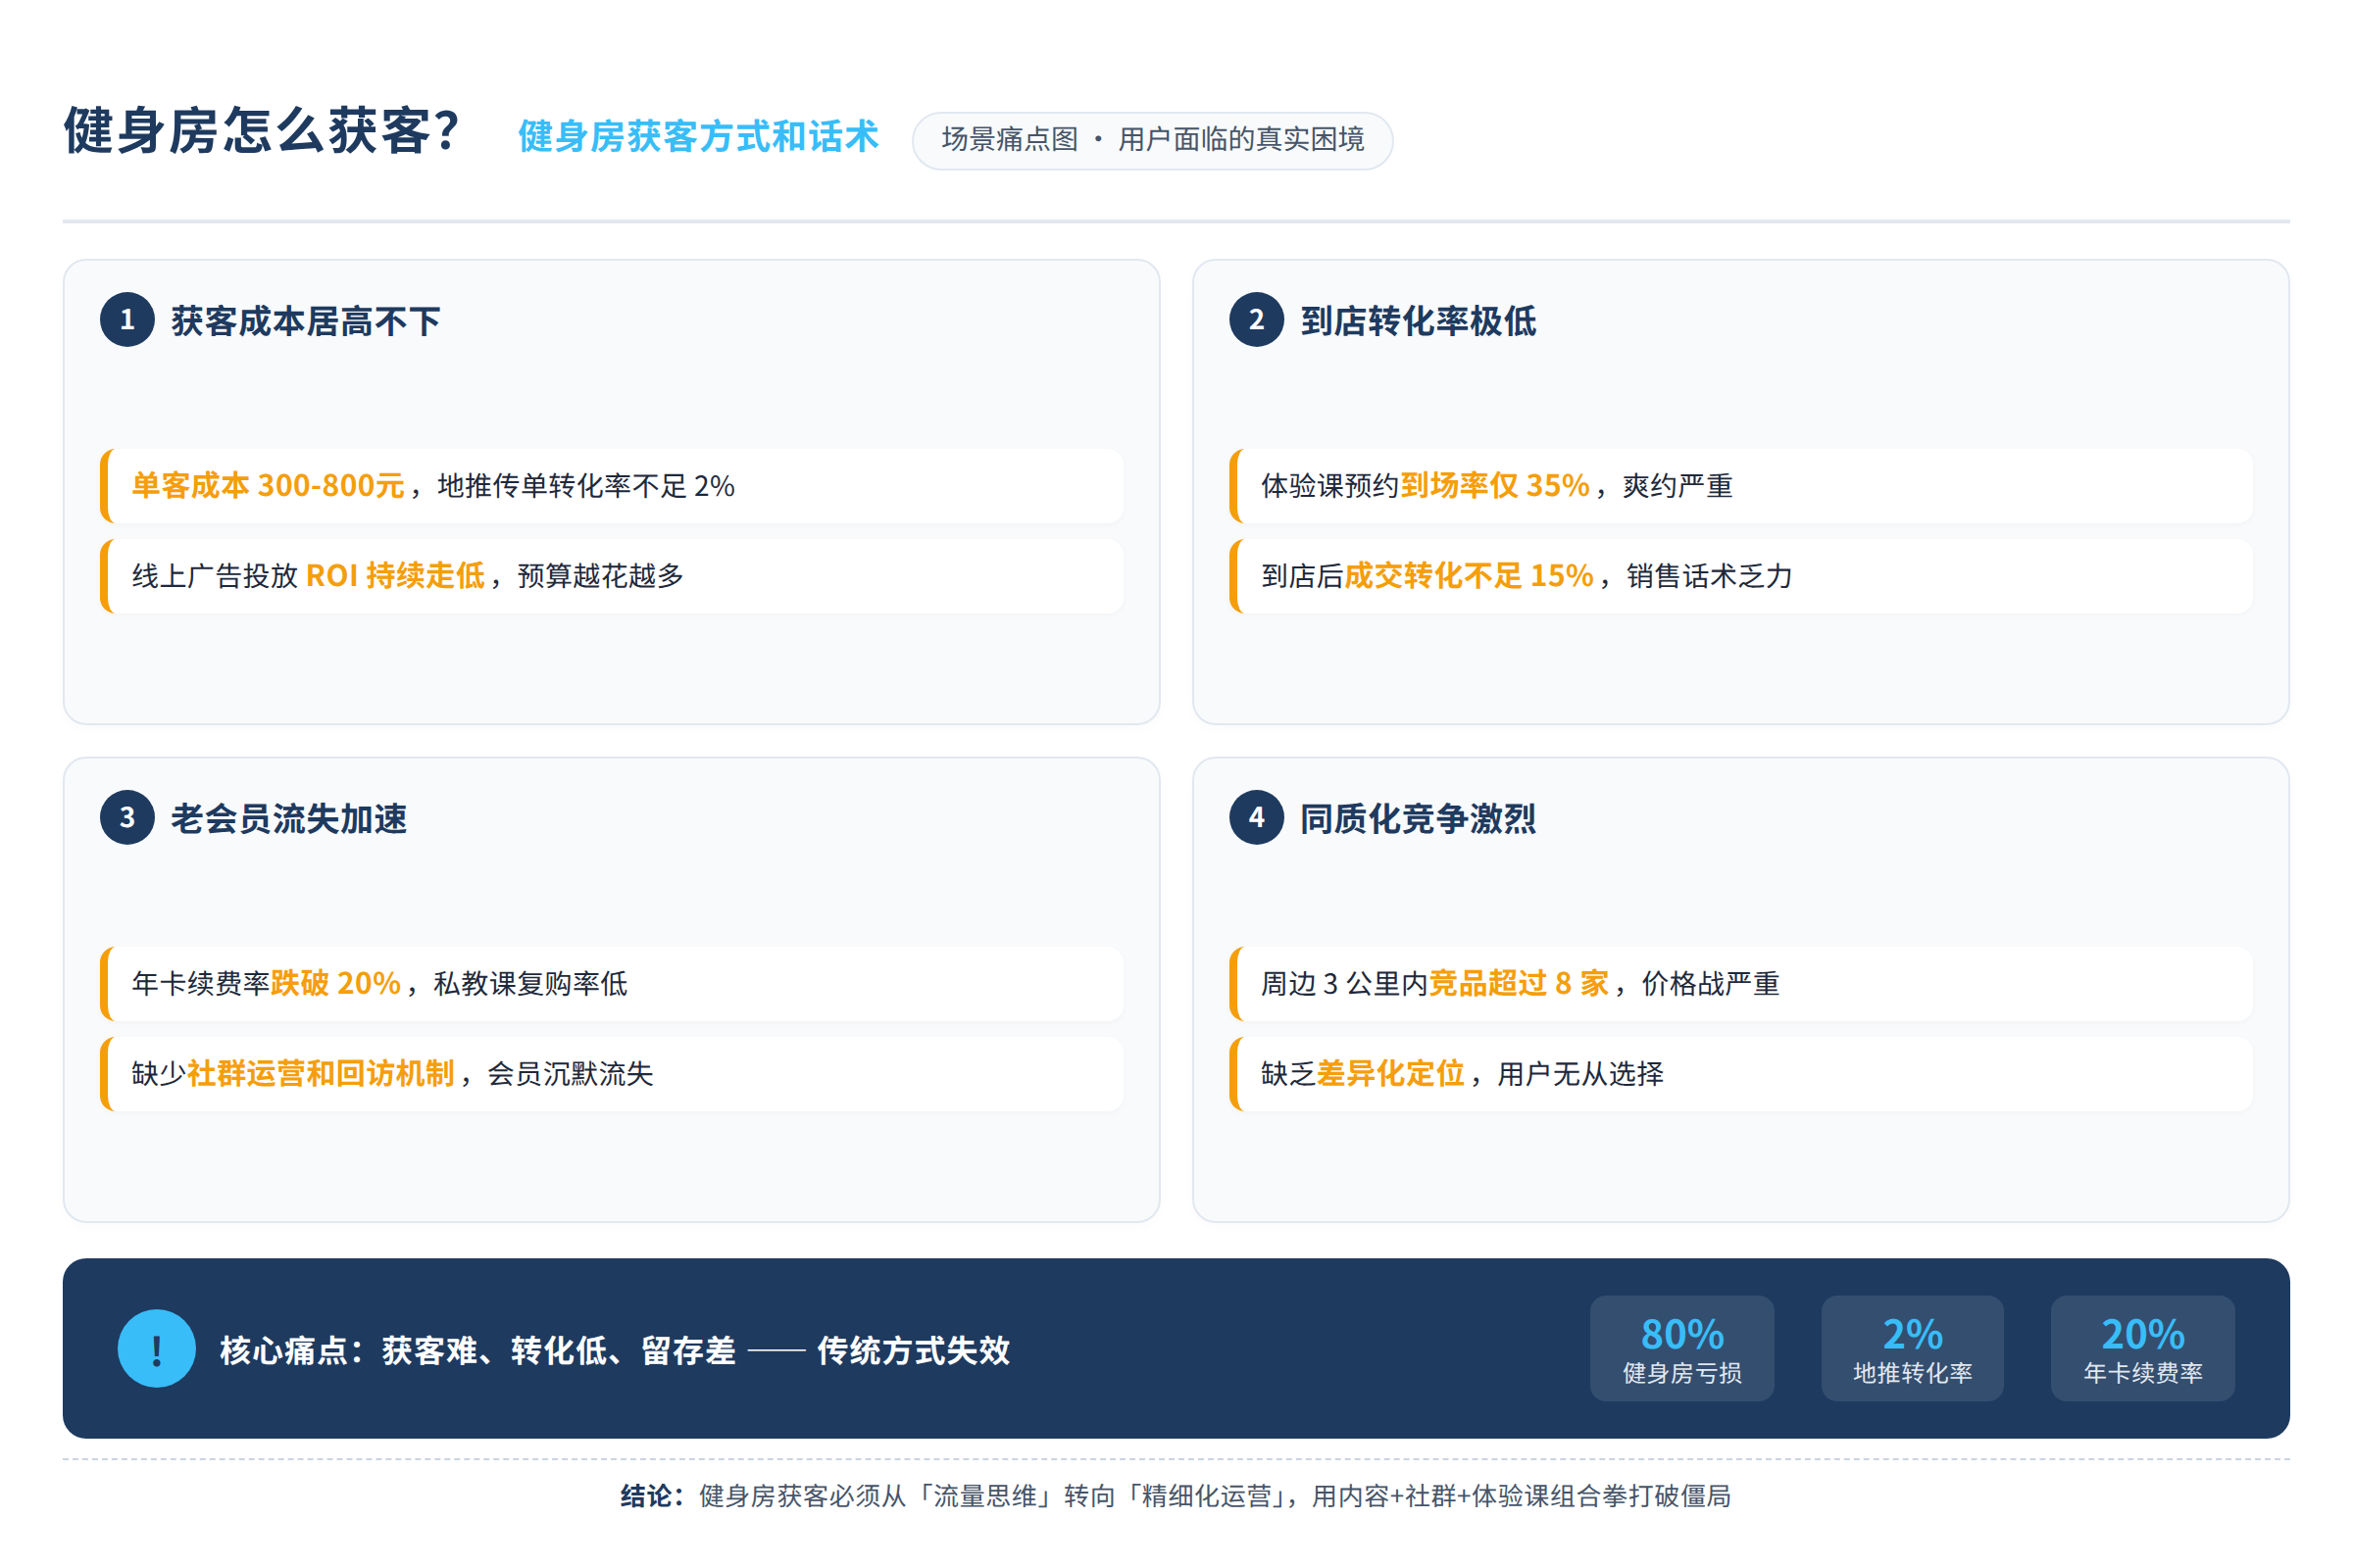Click the title 健身房怎么获客？
The height and width of the screenshot is (1568, 2353).
coord(263,131)
